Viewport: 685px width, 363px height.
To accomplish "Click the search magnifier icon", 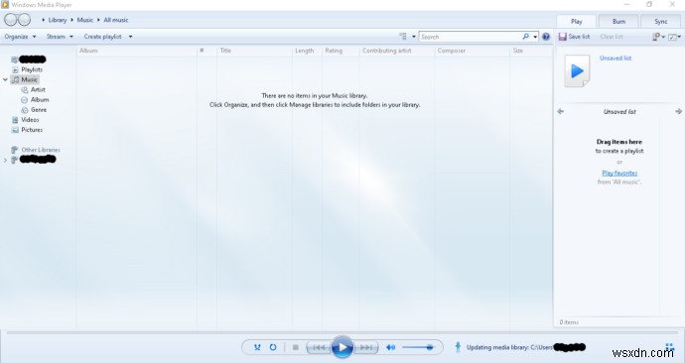I will (525, 37).
